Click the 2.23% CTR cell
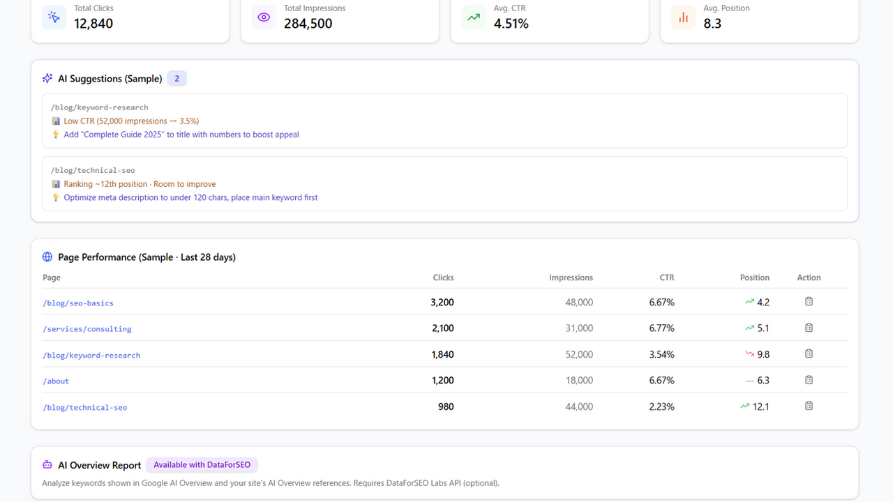This screenshot has height=502, width=893. 661,406
